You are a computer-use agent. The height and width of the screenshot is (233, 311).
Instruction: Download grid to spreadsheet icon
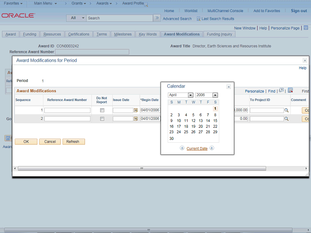291,90
